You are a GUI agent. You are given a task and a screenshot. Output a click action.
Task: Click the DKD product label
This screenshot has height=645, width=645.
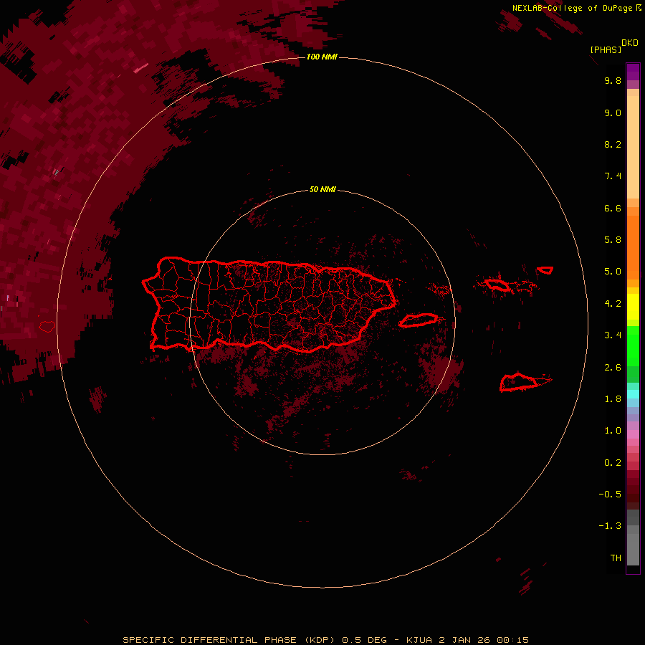tap(630, 43)
